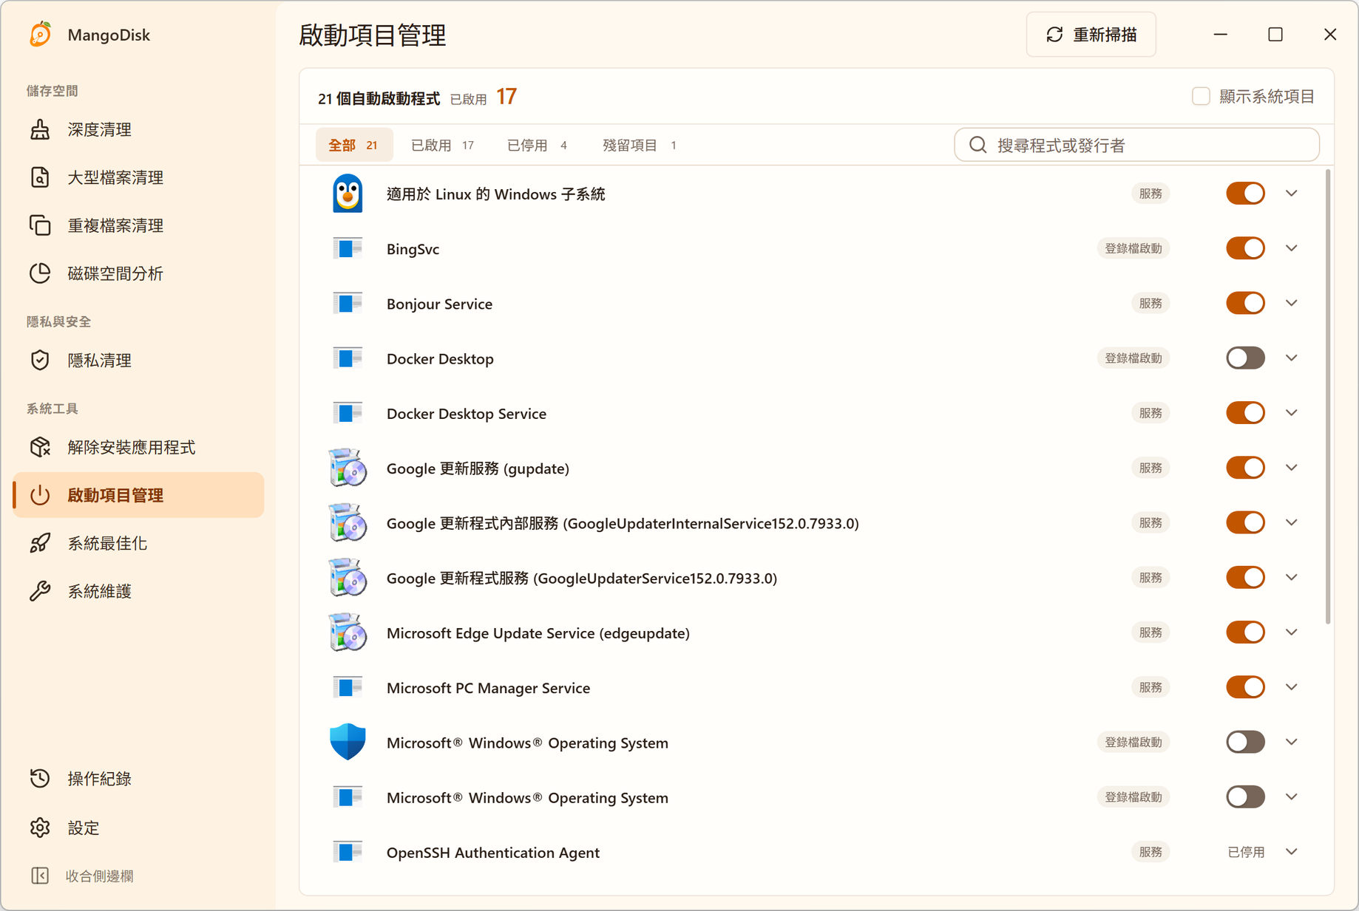
Task: Switch to the 已啟用 17 tab
Action: [x=442, y=145]
